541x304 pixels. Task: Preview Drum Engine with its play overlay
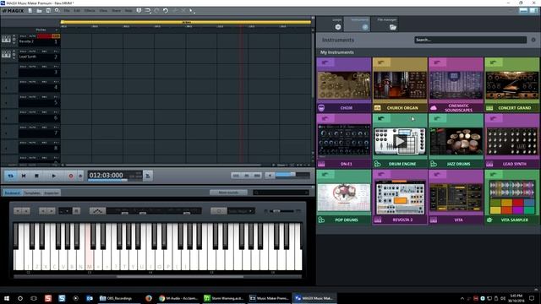pyautogui.click(x=400, y=141)
